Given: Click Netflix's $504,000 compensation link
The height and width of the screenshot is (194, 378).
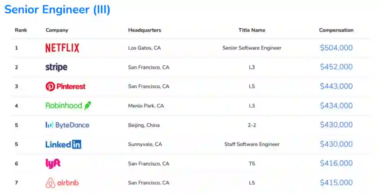Looking at the screenshot, I should coord(336,48).
